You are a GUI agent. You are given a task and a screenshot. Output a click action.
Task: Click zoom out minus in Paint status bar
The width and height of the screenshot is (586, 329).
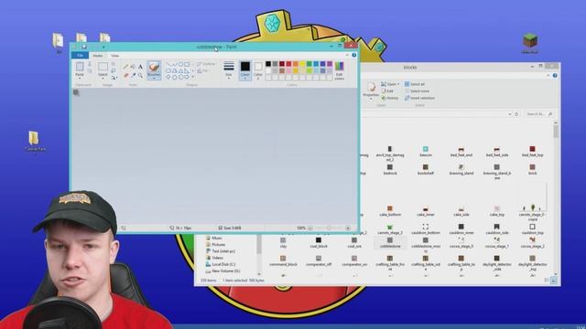[x=310, y=228]
